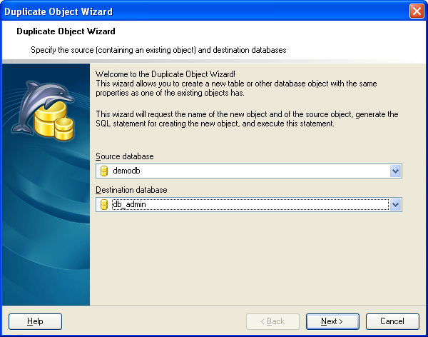Screen dimensions: 428x337
Task: Click the bold Duplicate Object Wizard heading
Action: (66, 31)
